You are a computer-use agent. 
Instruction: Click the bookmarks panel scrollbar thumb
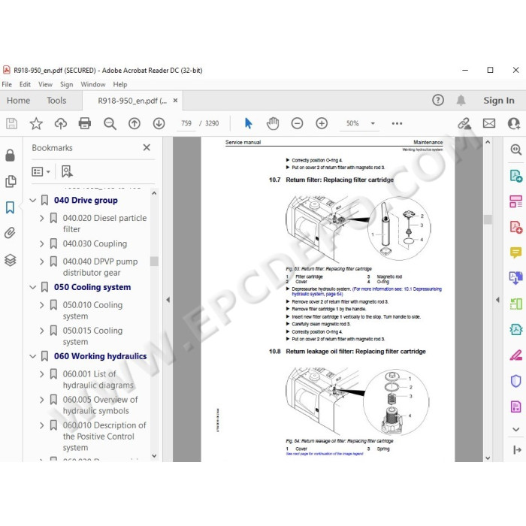tap(154, 261)
